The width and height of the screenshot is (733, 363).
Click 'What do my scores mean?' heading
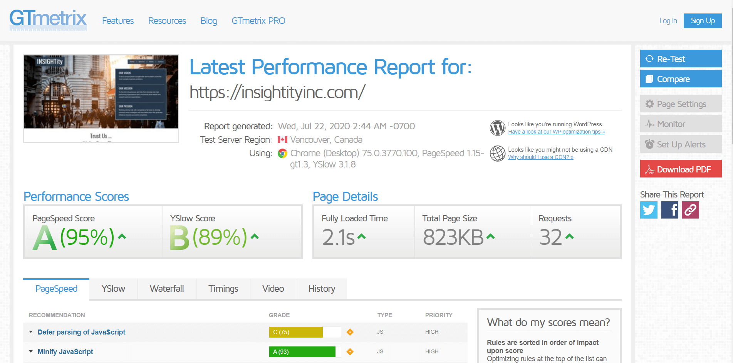pos(548,322)
